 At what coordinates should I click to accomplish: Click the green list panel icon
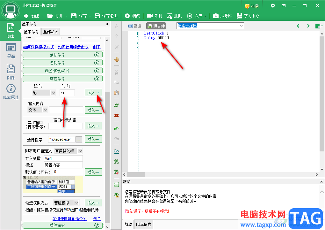point(117,185)
